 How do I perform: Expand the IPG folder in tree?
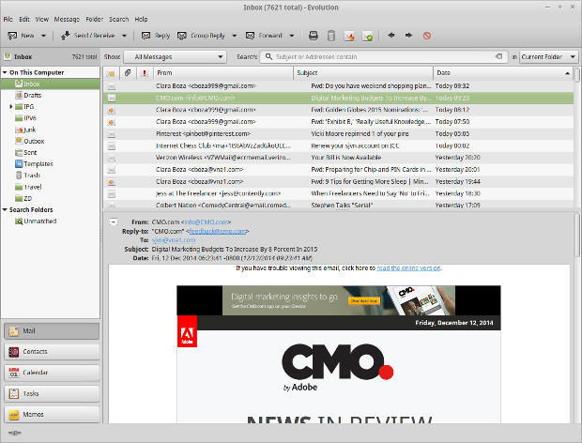point(10,107)
